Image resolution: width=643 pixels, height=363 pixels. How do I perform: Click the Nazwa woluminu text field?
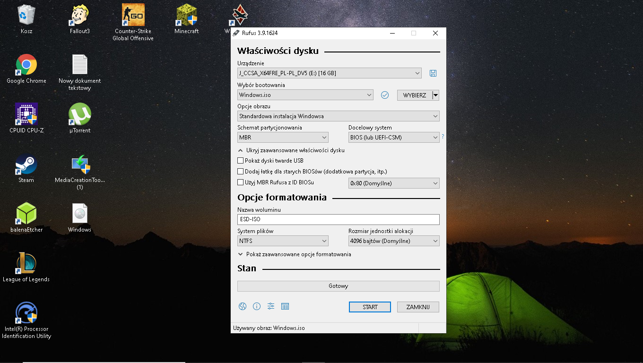(x=339, y=219)
